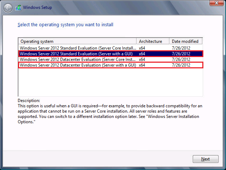
Task: Click date 7/26/2012 in Datacenter GUI row
Action: [181, 65]
